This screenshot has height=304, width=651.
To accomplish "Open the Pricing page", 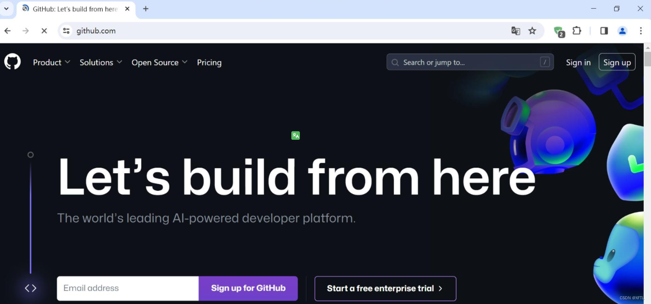I will pyautogui.click(x=209, y=62).
